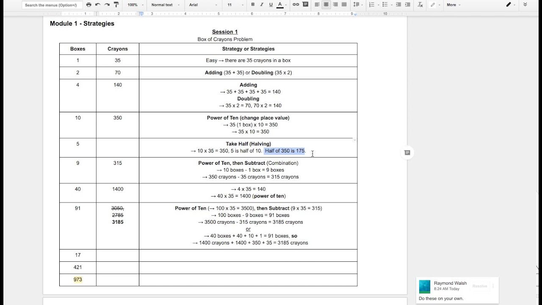Open the Zoom 100% dropdown

click(135, 5)
